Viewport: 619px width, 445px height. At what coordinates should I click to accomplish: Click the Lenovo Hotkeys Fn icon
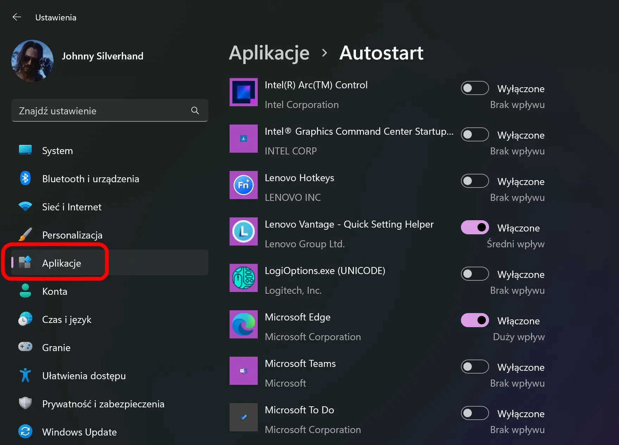244,185
